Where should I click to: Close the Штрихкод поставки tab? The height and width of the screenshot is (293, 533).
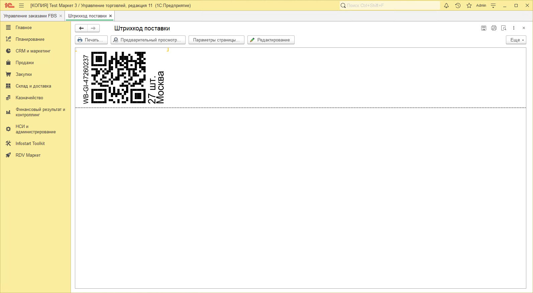pos(110,16)
